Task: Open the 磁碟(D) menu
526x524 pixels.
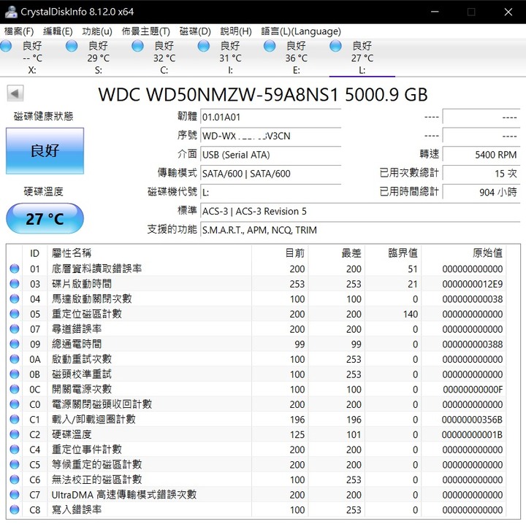Action: (195, 31)
